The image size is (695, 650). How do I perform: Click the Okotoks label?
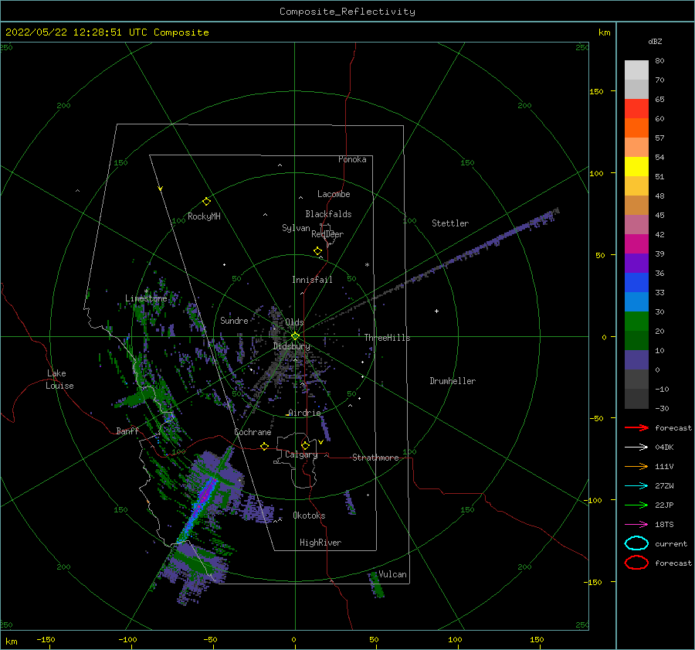[x=309, y=516]
